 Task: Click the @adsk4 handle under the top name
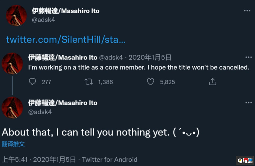(43, 19)
